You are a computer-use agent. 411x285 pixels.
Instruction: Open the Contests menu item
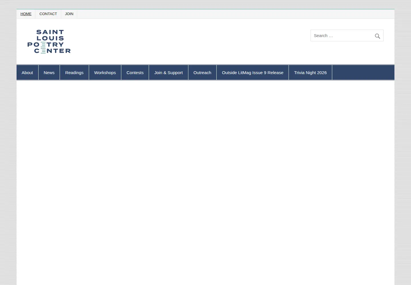pyautogui.click(x=135, y=73)
